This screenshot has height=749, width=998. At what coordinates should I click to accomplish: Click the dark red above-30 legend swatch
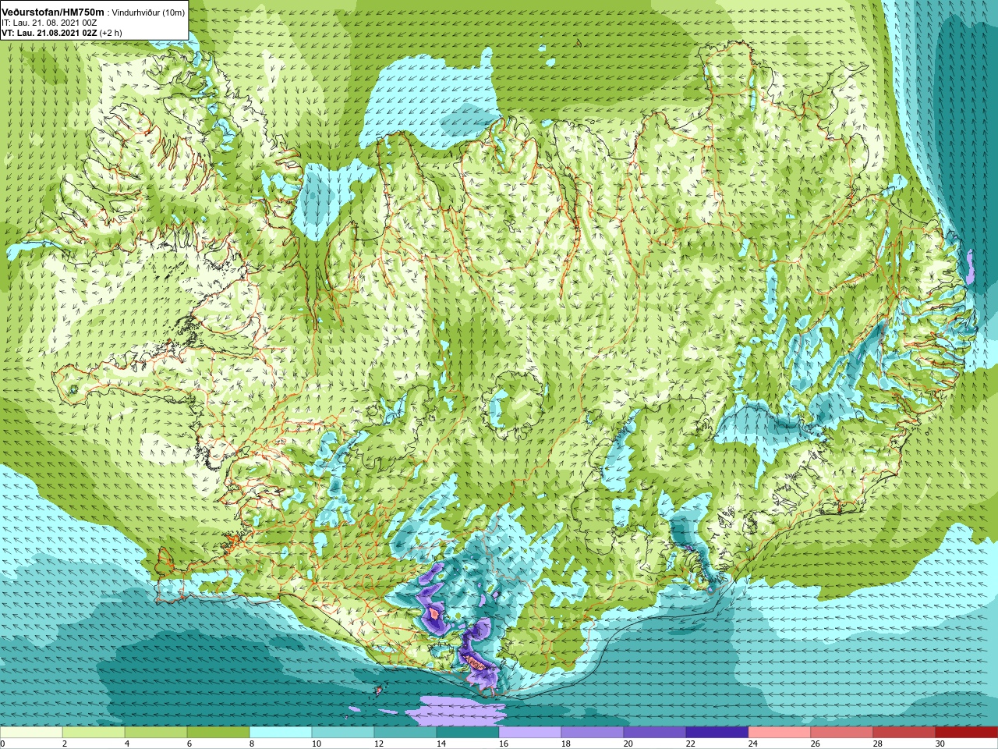(x=967, y=732)
